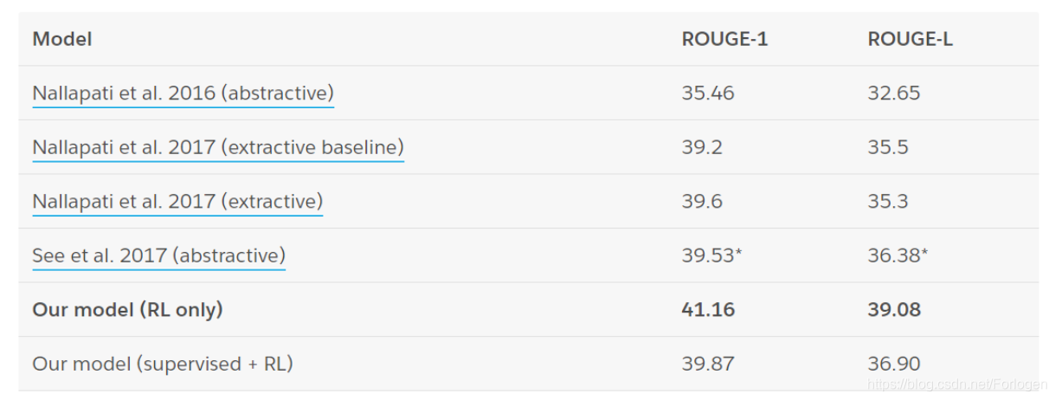Select bold ROUGE-L score 39.08
This screenshot has height=400, width=1055.
894,310
